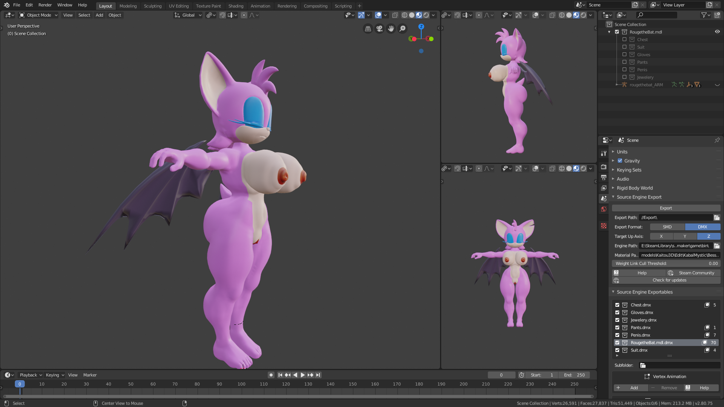Select SMD export format
This screenshot has height=407, width=724.
coord(667,227)
